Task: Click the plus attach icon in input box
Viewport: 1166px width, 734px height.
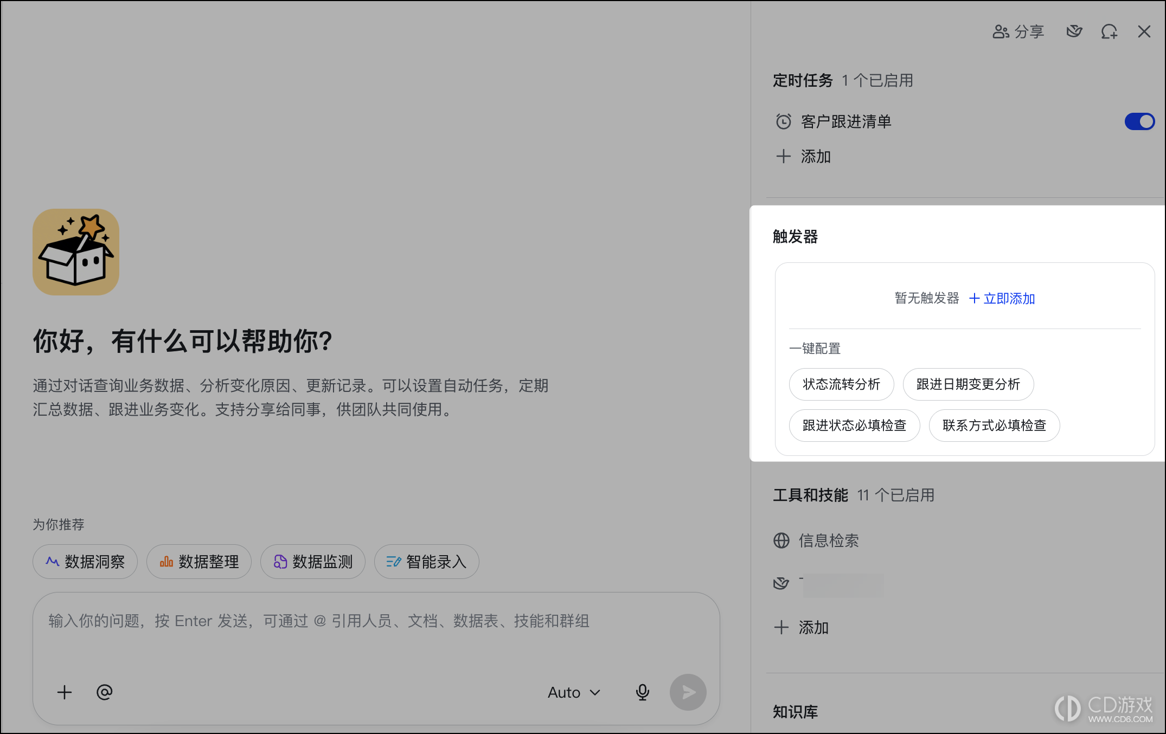Action: coord(65,692)
